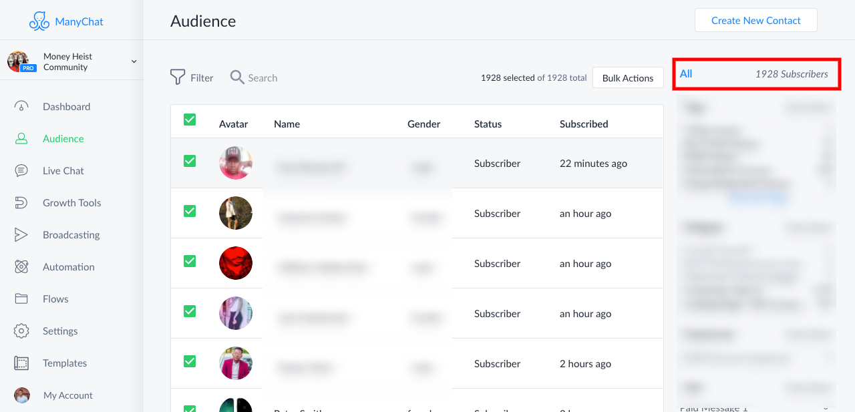Select the All subscribers segment link
Image resolution: width=855 pixels, height=412 pixels.
click(x=686, y=74)
